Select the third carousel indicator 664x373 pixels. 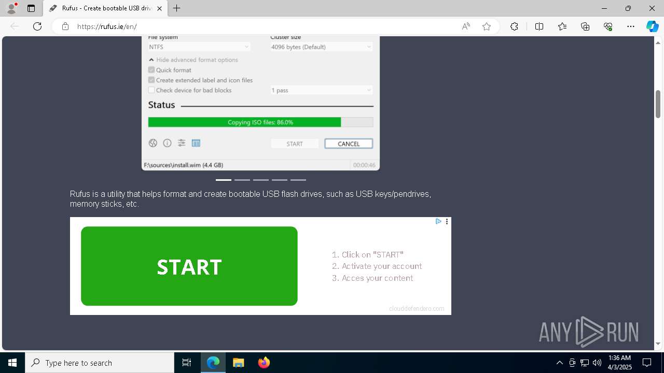pyautogui.click(x=261, y=180)
